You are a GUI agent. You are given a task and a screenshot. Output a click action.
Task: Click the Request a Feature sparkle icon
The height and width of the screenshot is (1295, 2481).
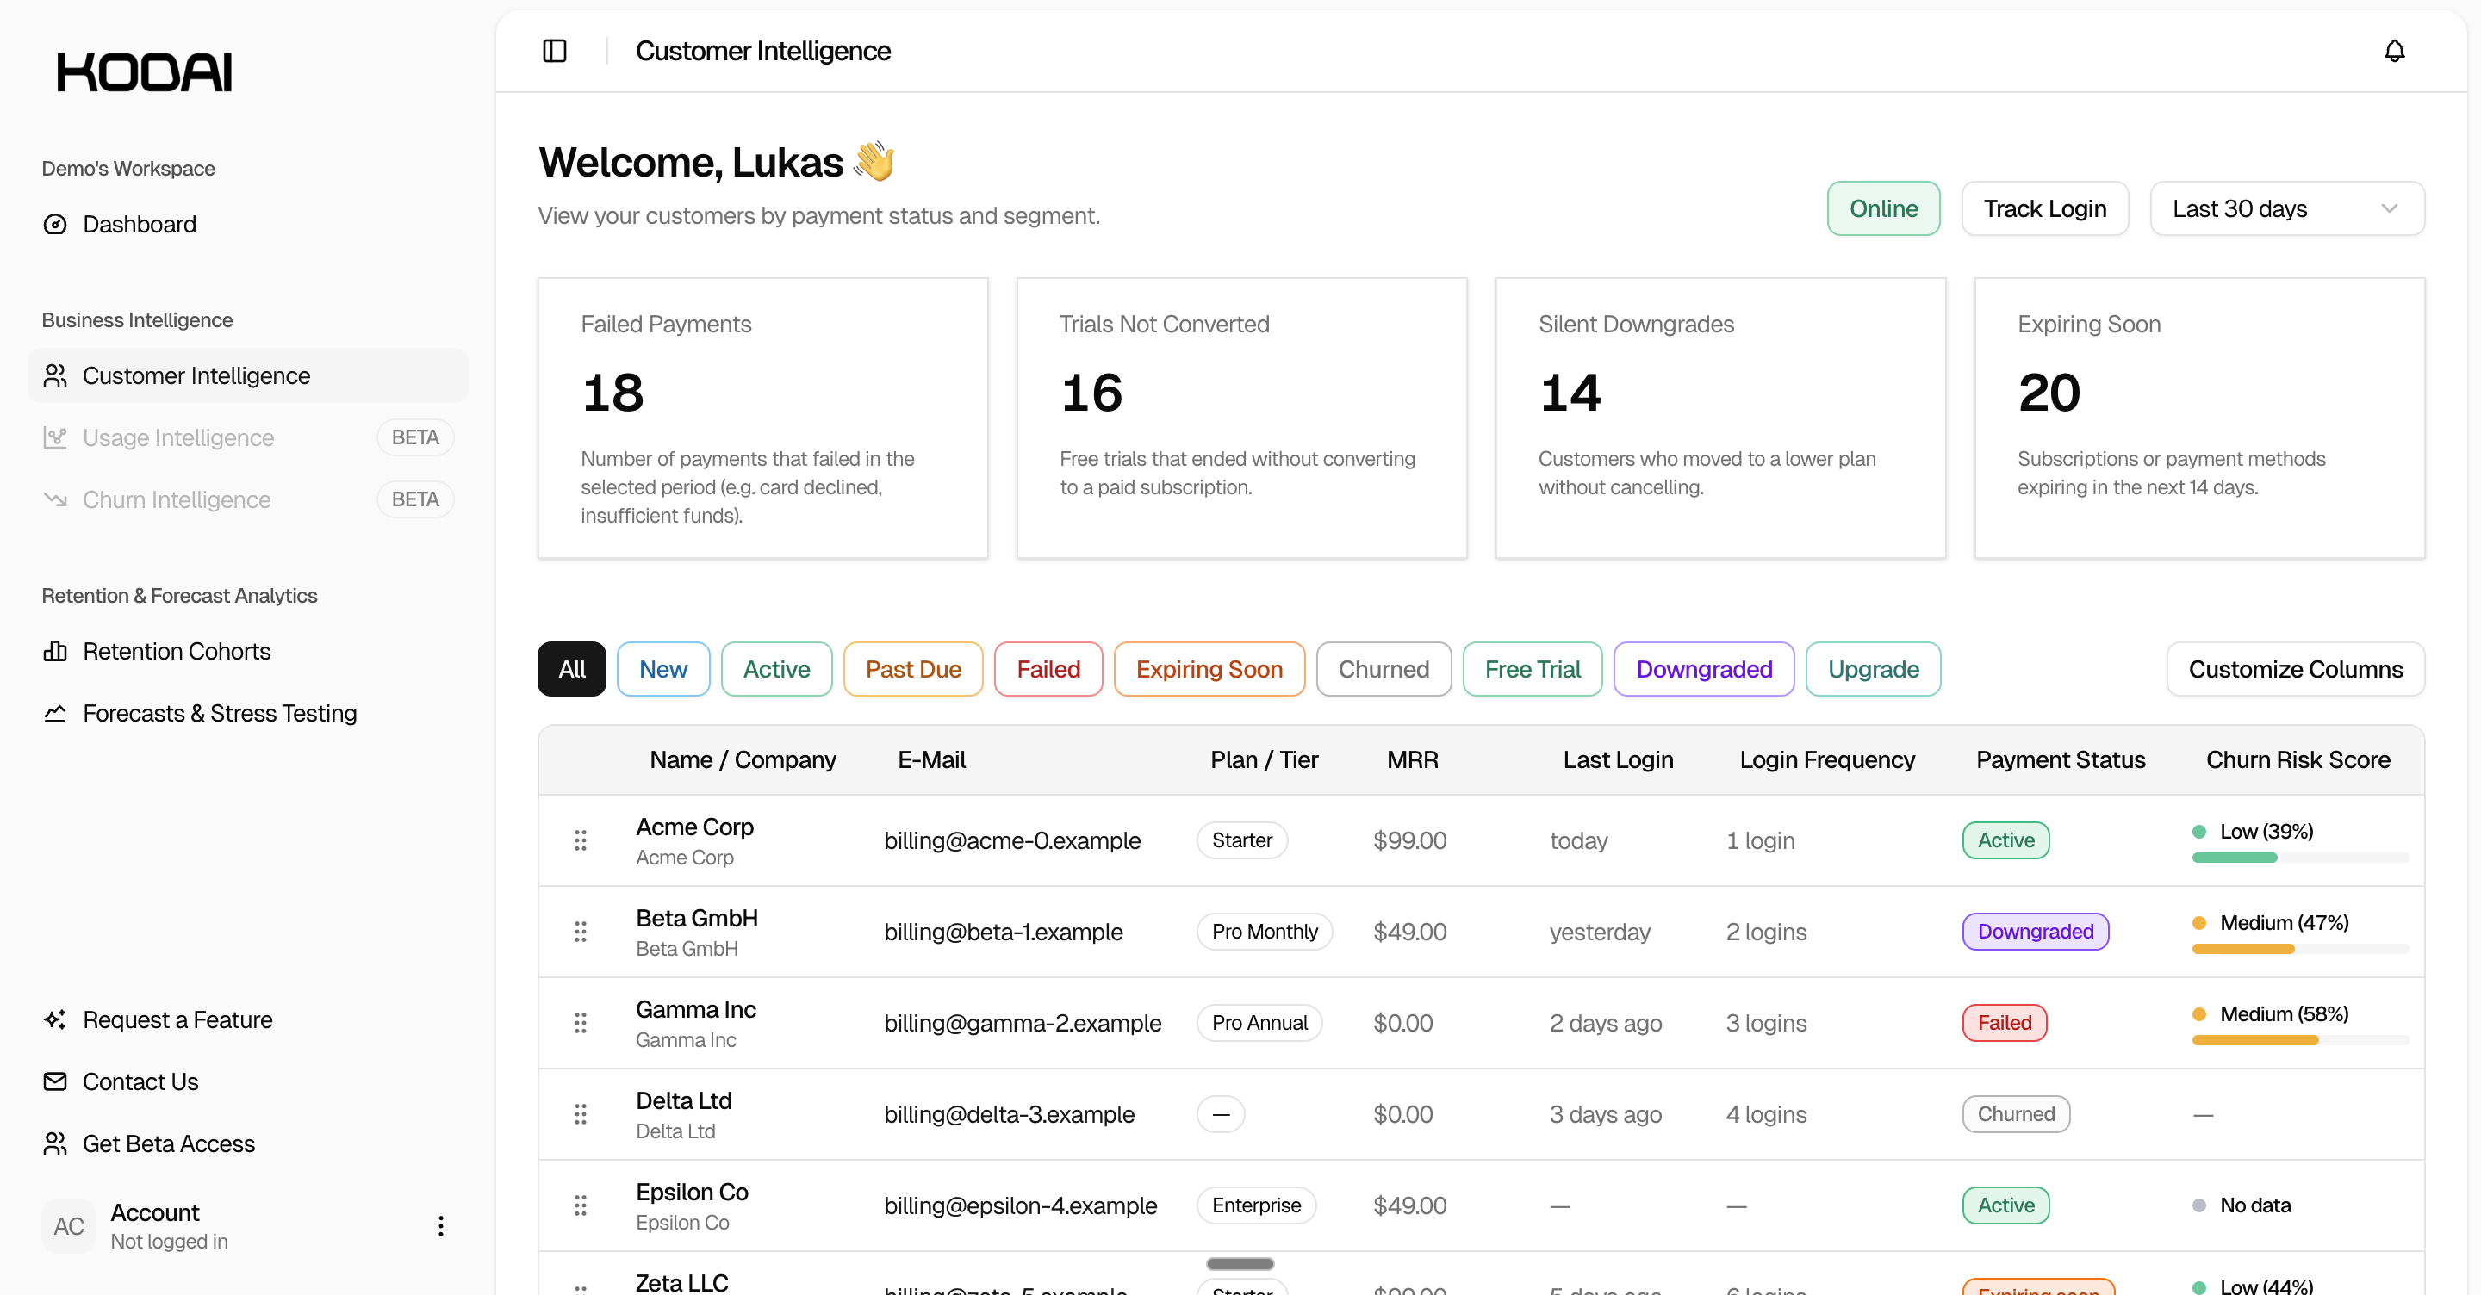(x=55, y=1019)
